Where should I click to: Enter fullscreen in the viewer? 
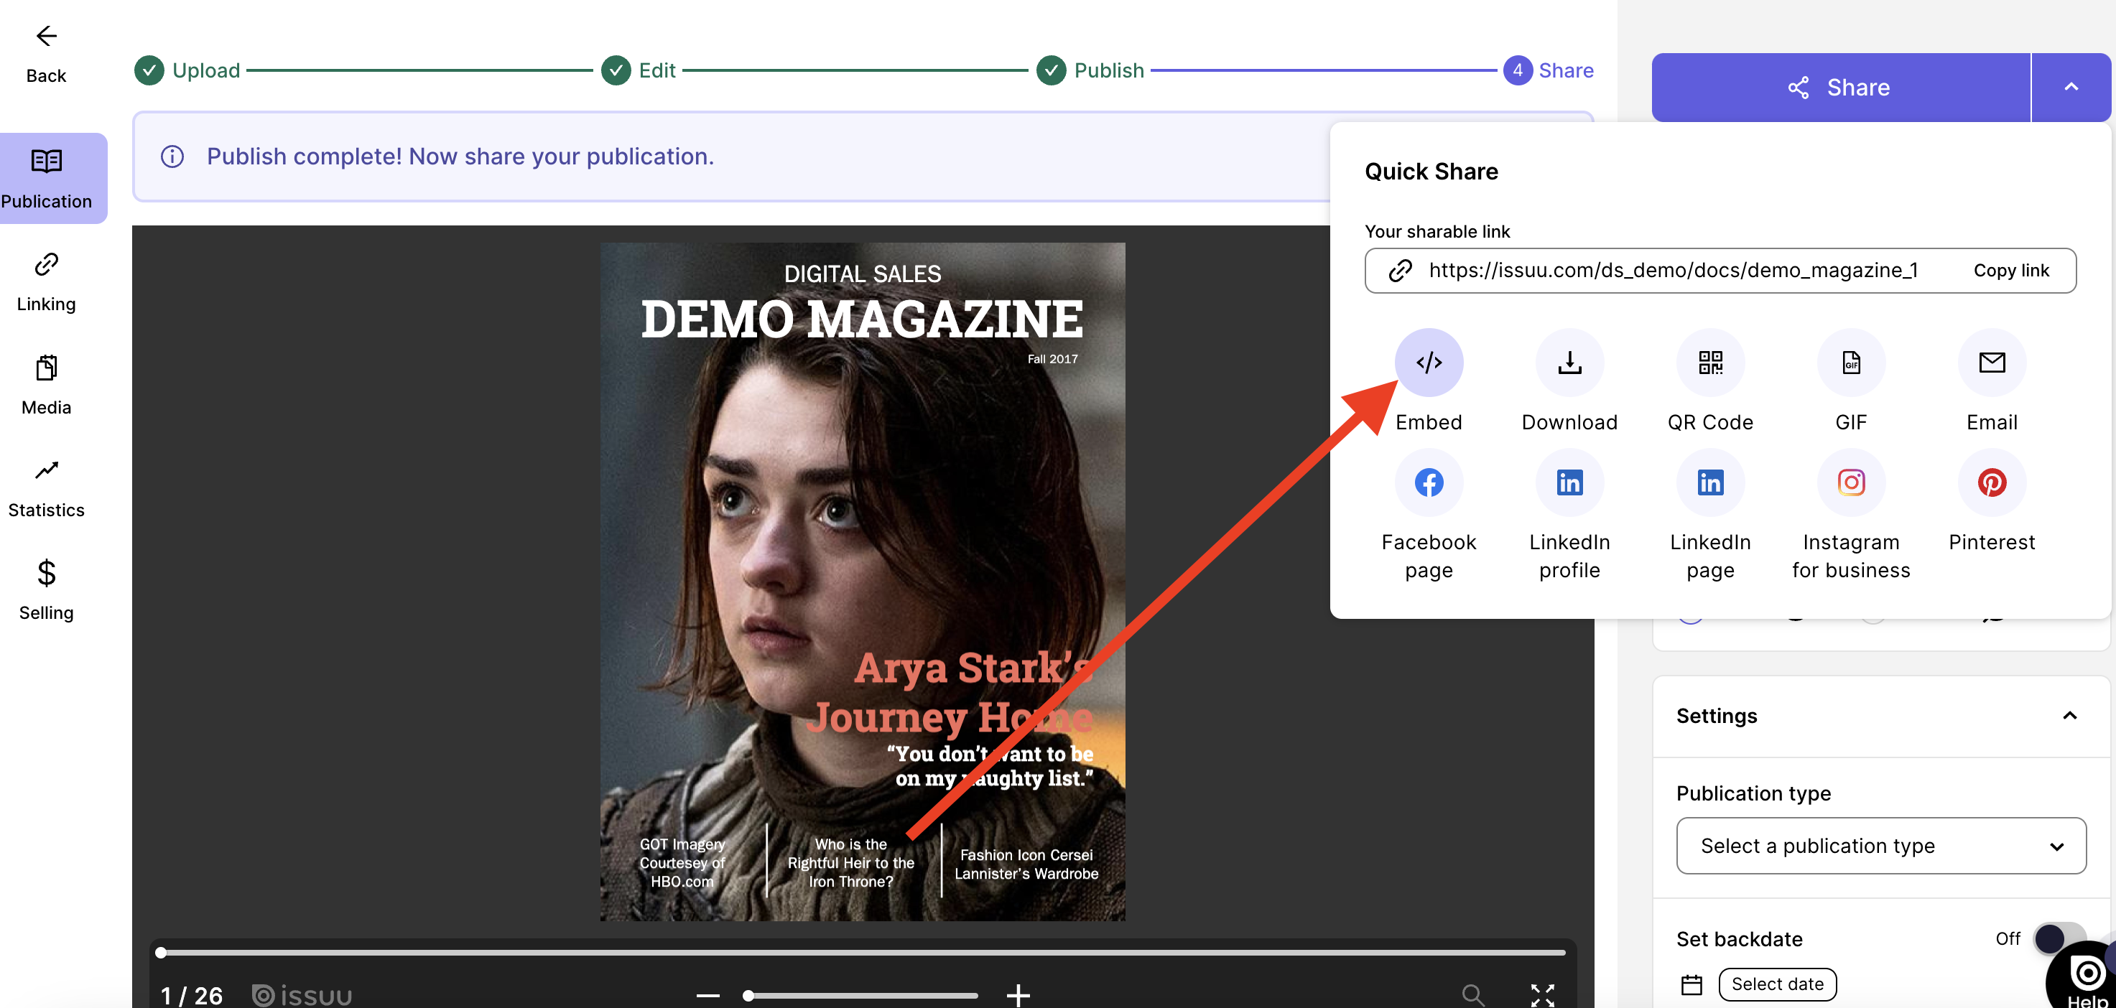(x=1542, y=994)
